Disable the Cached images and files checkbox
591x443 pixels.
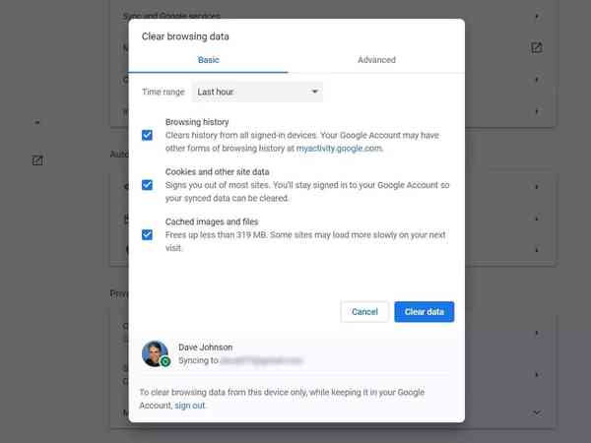coord(147,234)
